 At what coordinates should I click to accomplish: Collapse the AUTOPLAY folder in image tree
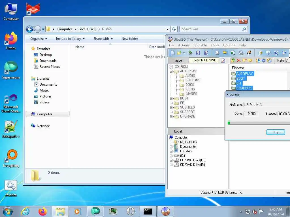point(171,71)
